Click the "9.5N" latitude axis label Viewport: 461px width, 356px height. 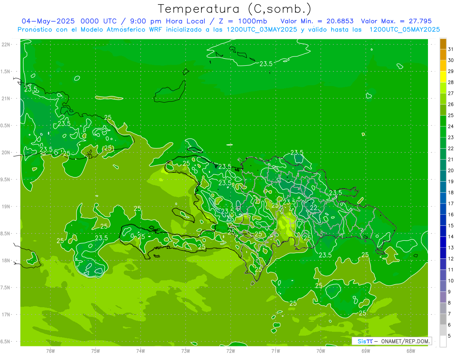pos(6,180)
